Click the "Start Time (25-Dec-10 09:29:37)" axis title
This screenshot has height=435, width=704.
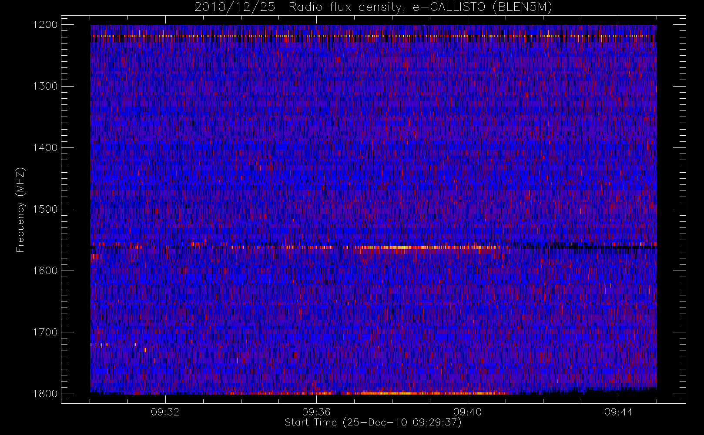click(x=373, y=422)
